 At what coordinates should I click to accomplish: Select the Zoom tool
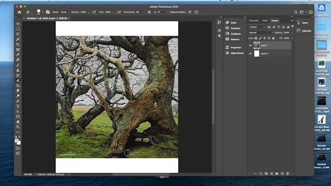(x=18, y=127)
